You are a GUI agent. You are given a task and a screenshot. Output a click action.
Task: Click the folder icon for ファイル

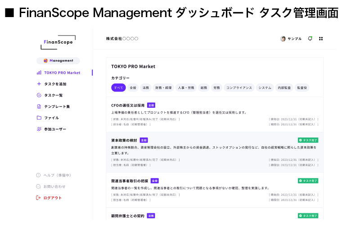(x=39, y=118)
